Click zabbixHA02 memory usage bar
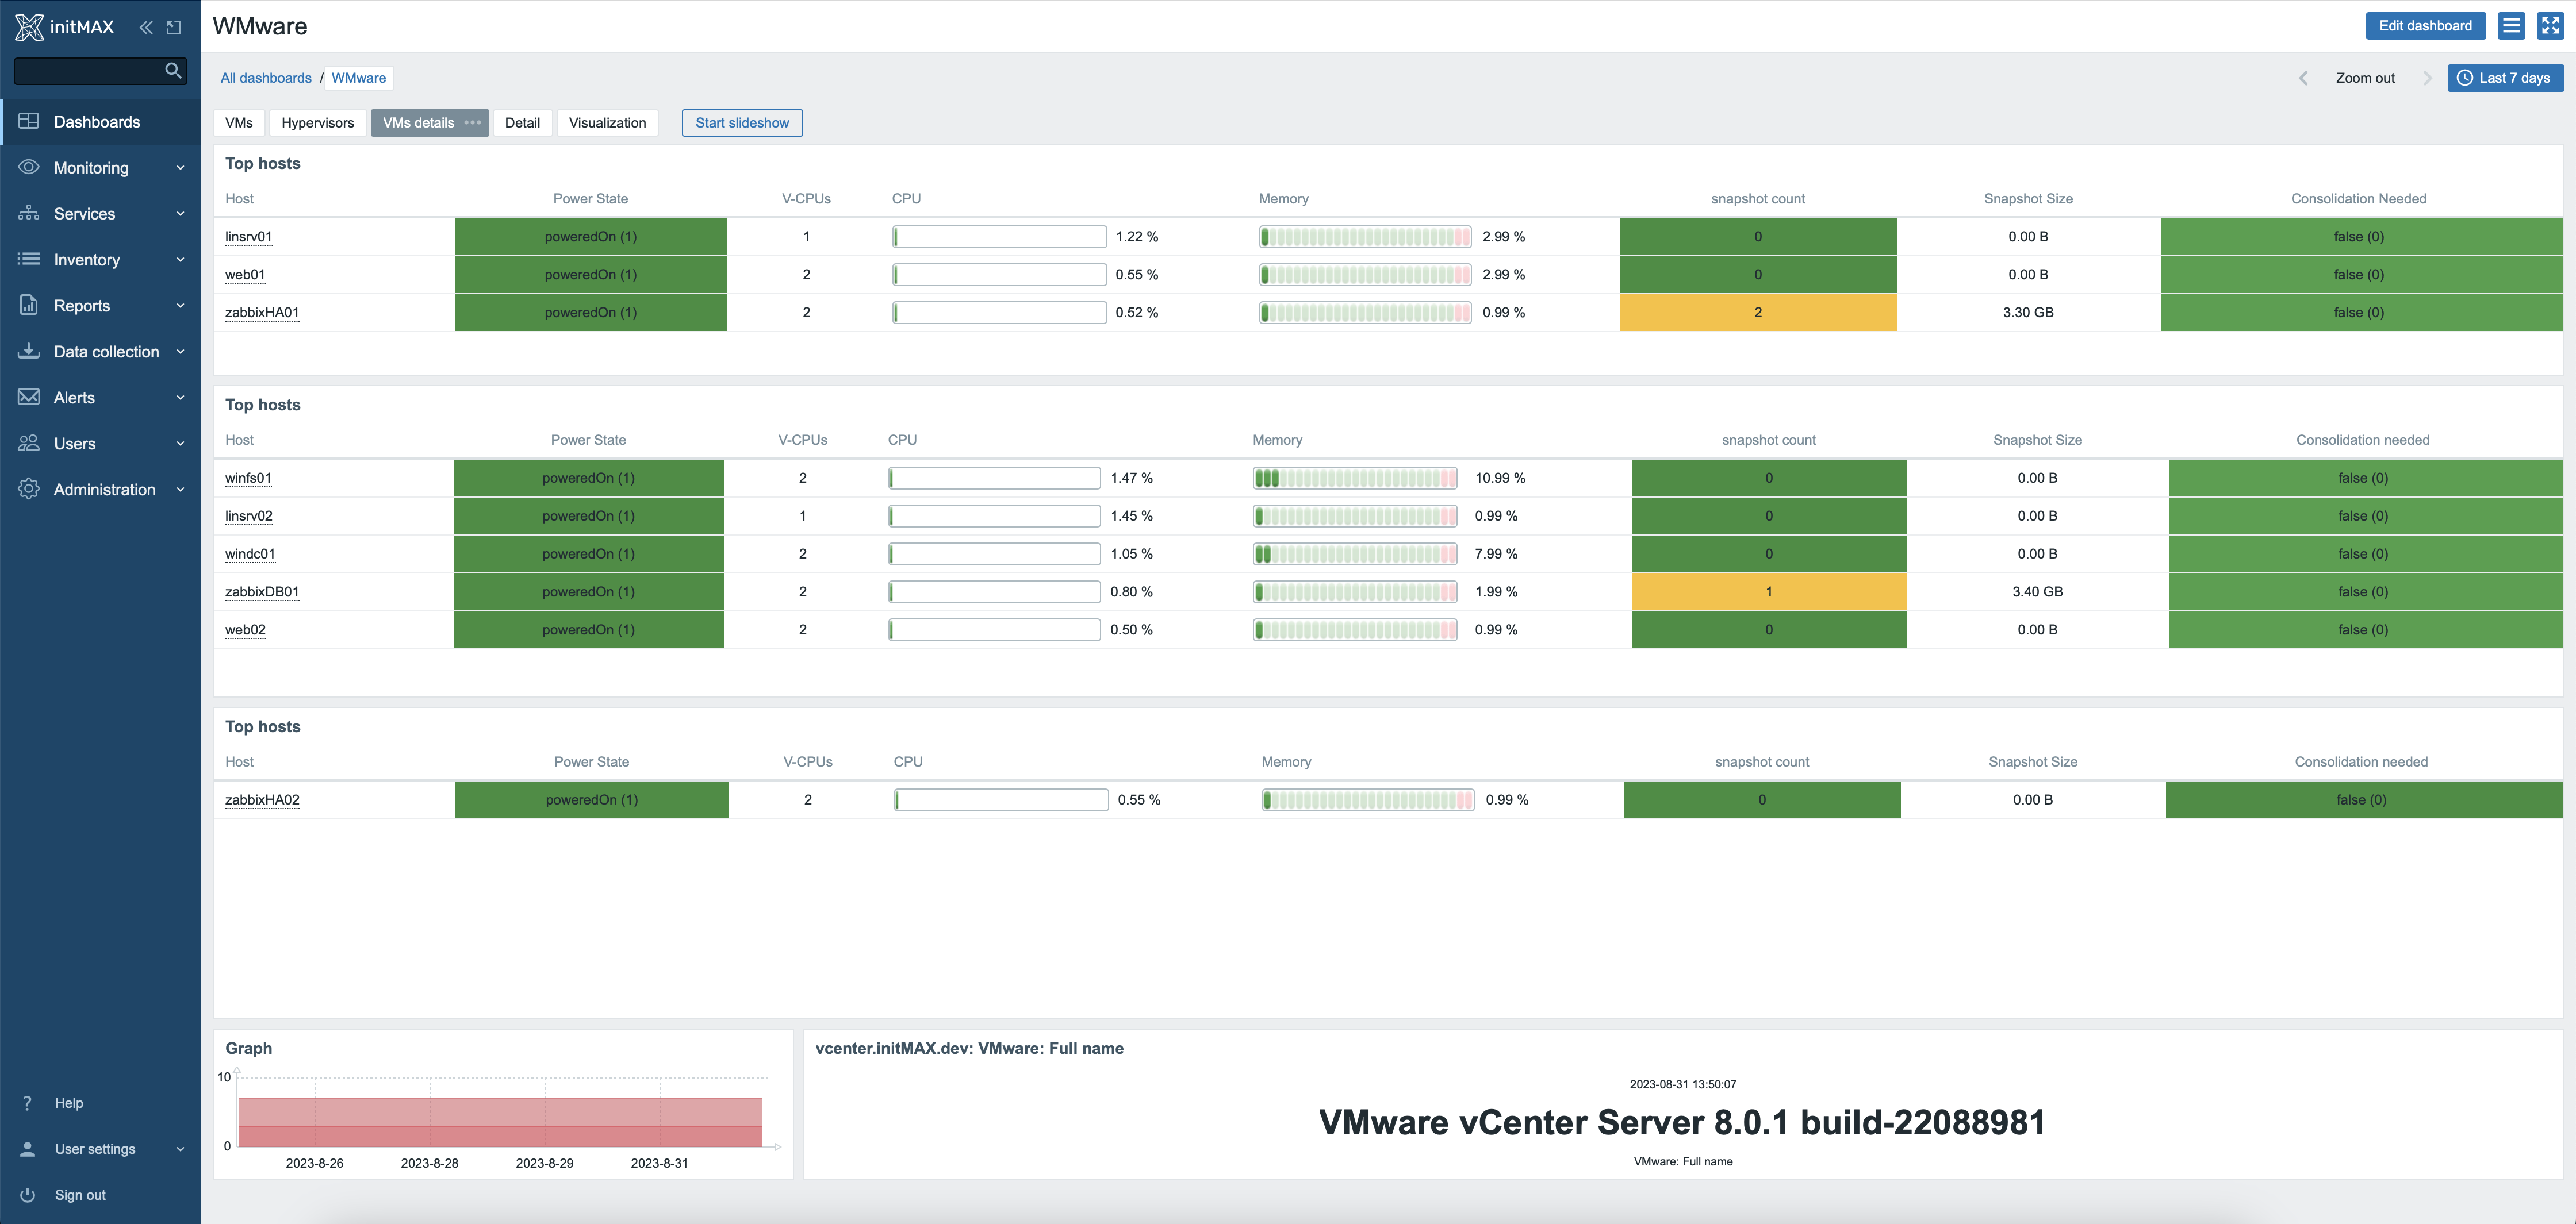2576x1224 pixels. pos(1367,800)
